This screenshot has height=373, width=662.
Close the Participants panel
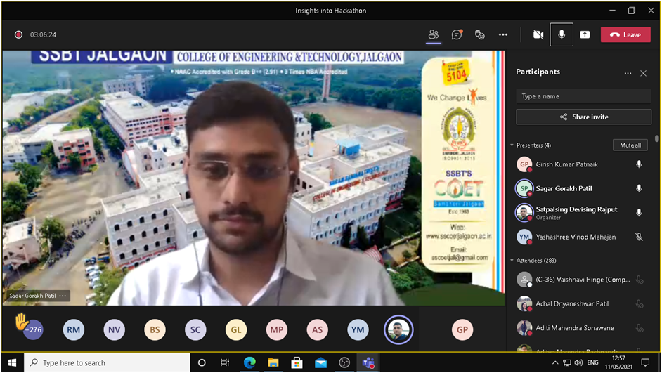(x=644, y=74)
